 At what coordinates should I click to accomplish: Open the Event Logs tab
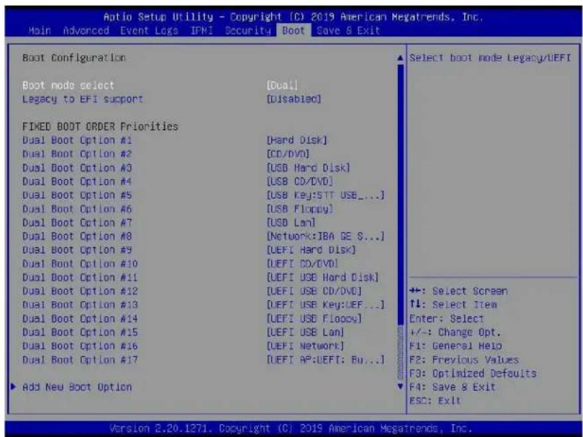coord(149,31)
